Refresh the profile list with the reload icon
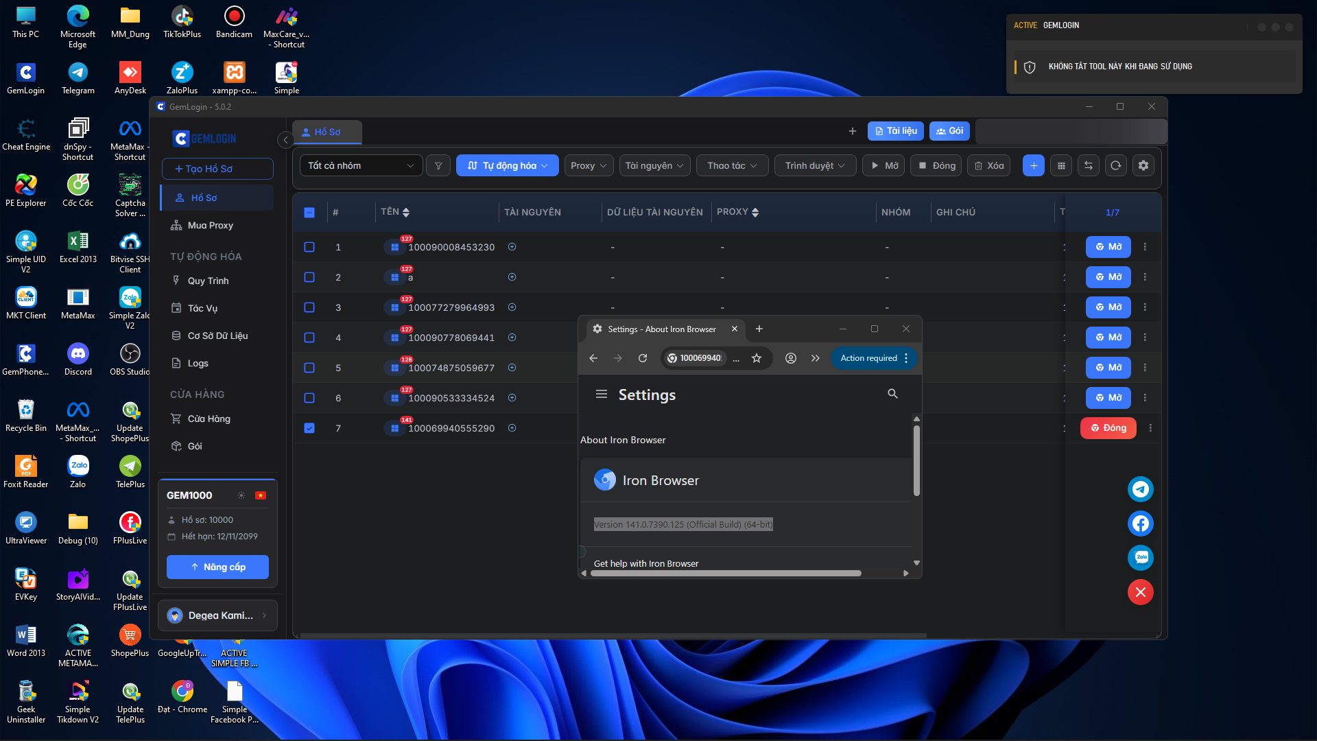This screenshot has width=1317, height=741. pyautogui.click(x=1116, y=165)
